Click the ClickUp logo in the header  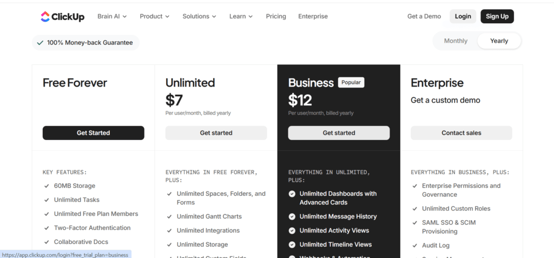click(x=63, y=16)
